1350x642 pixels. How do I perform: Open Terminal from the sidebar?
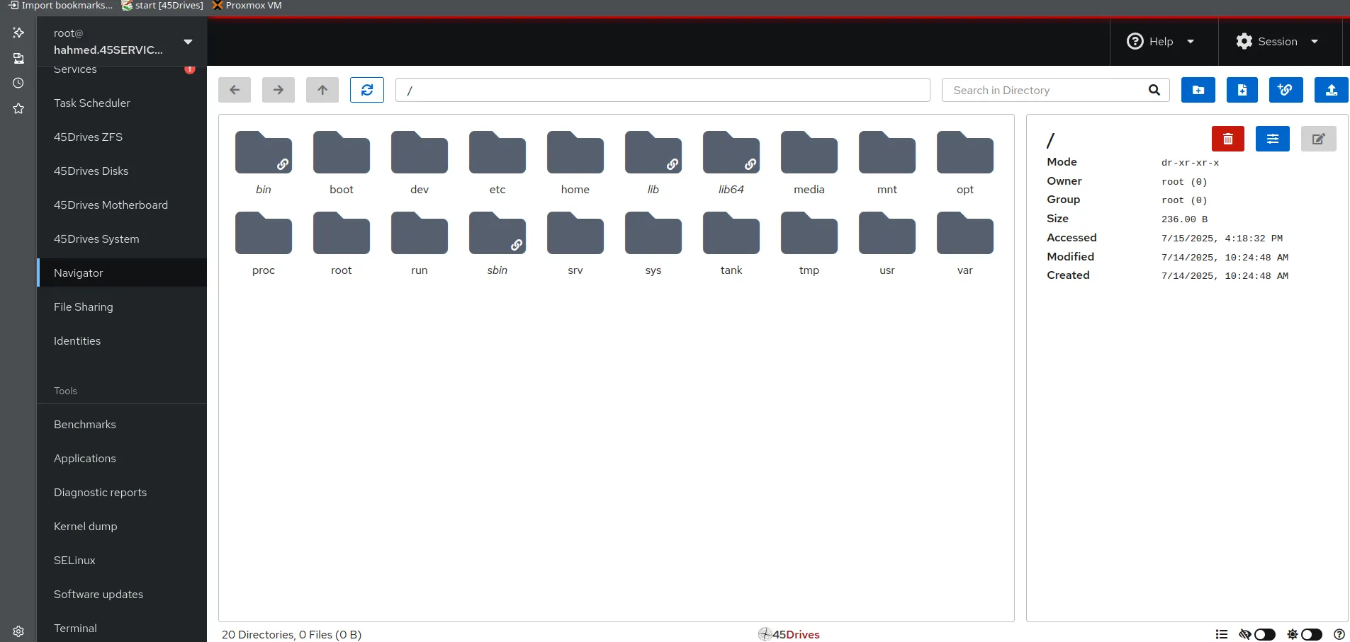[75, 628]
